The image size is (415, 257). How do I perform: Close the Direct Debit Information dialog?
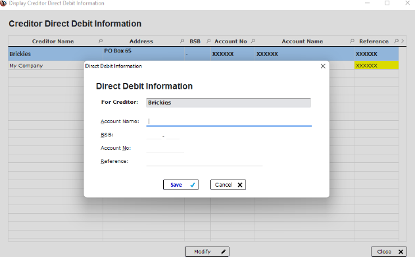click(x=323, y=66)
